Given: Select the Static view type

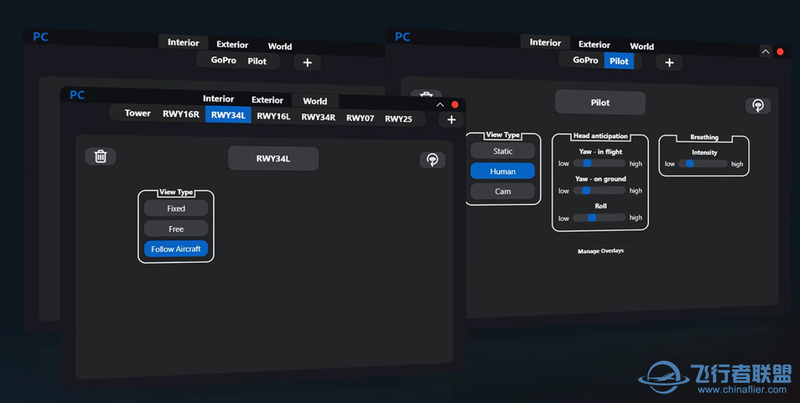Looking at the screenshot, I should pyautogui.click(x=502, y=151).
